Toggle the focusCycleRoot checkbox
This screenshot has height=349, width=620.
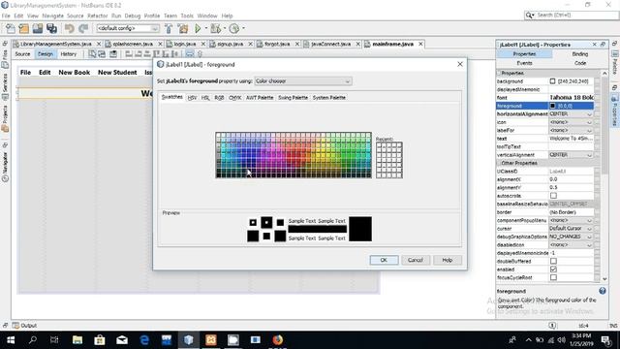(553, 278)
